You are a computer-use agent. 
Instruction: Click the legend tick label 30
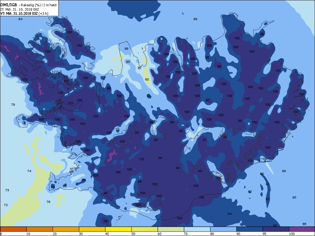click(x=81, y=234)
